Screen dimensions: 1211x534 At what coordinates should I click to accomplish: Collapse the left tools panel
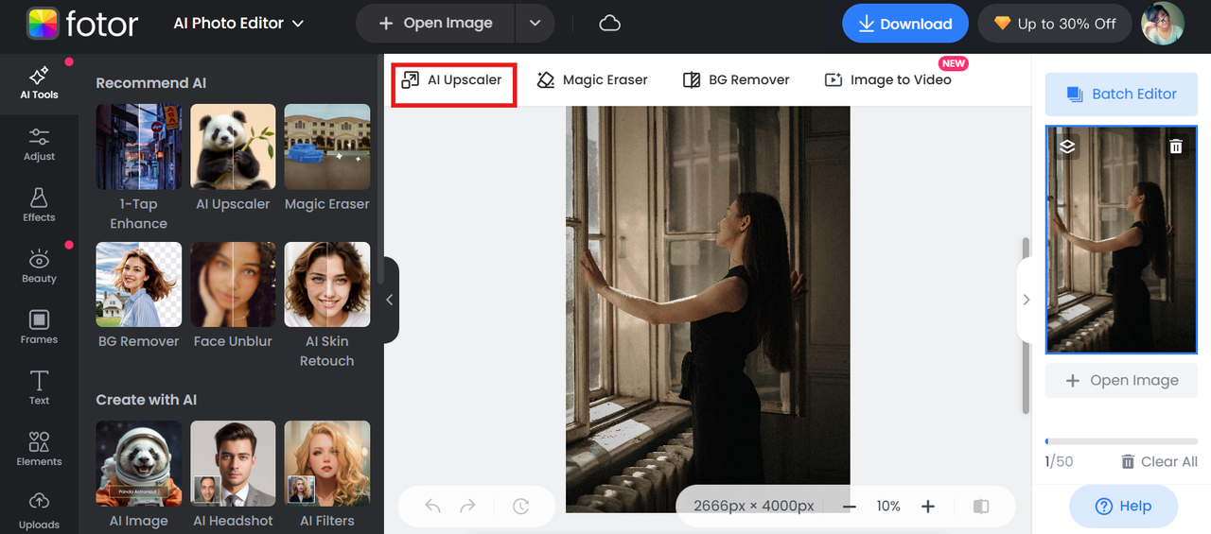click(389, 300)
